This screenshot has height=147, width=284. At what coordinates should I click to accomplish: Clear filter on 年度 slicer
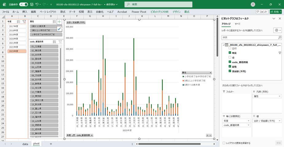pyautogui.click(x=24, y=22)
